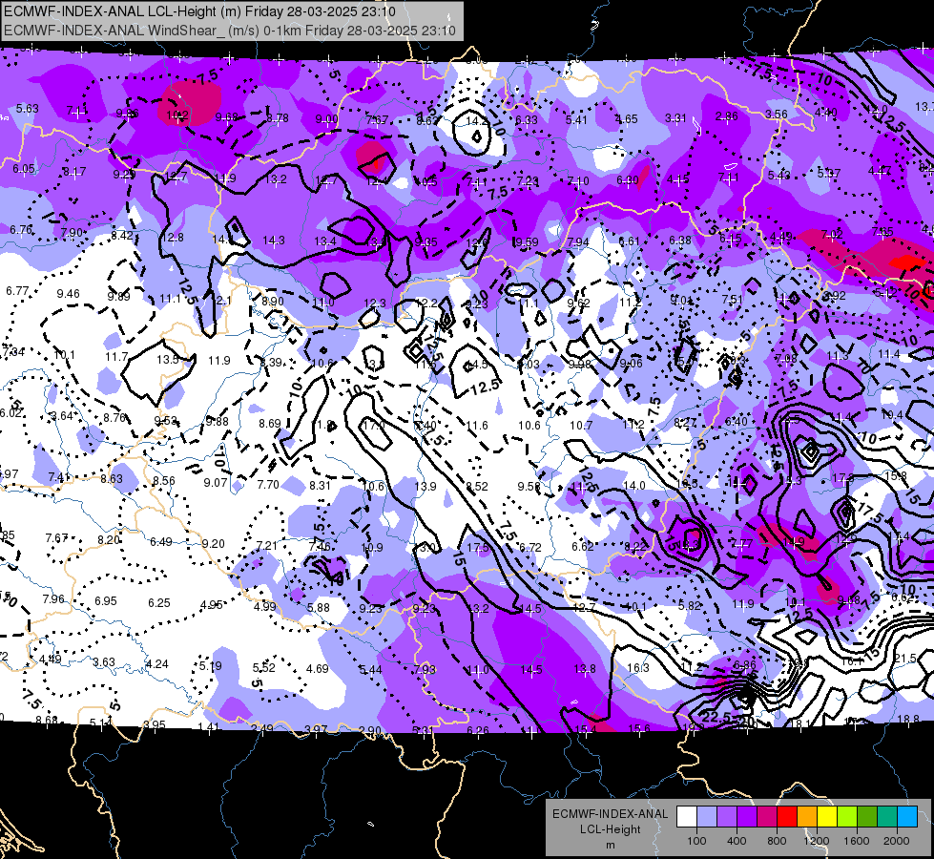
Task: Click the light lavender legend swatch
Action: tap(707, 817)
